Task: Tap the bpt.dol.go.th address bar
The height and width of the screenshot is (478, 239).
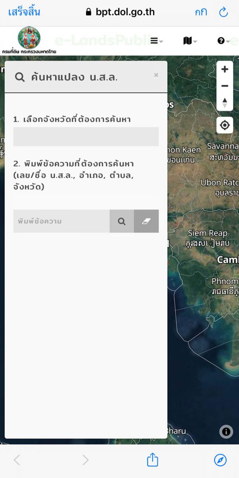Action: click(119, 12)
